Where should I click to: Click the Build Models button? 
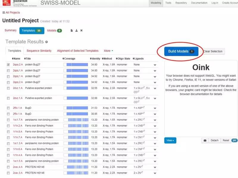[x=181, y=51]
